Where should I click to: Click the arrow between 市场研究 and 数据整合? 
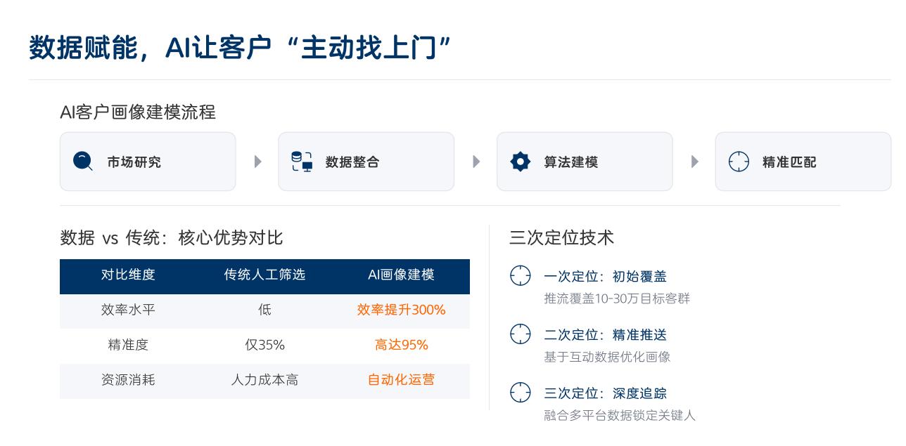pos(257,162)
